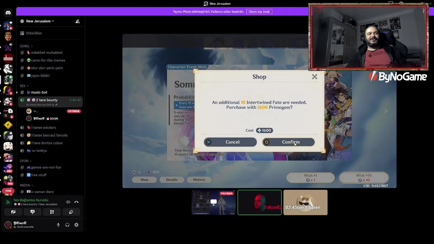434x244 pixels.
Task: Confirm Primogem purchase in Shop dialog
Action: click(x=289, y=142)
